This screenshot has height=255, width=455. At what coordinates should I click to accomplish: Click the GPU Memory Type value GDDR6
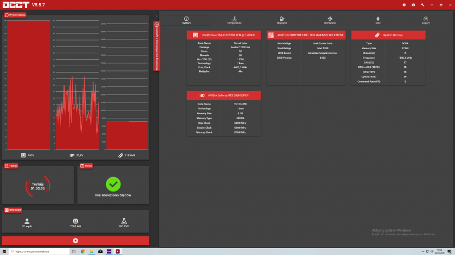pos(240,118)
